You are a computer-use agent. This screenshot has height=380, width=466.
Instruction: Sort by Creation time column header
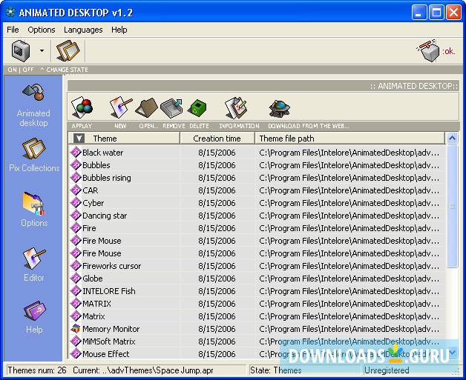pos(217,139)
